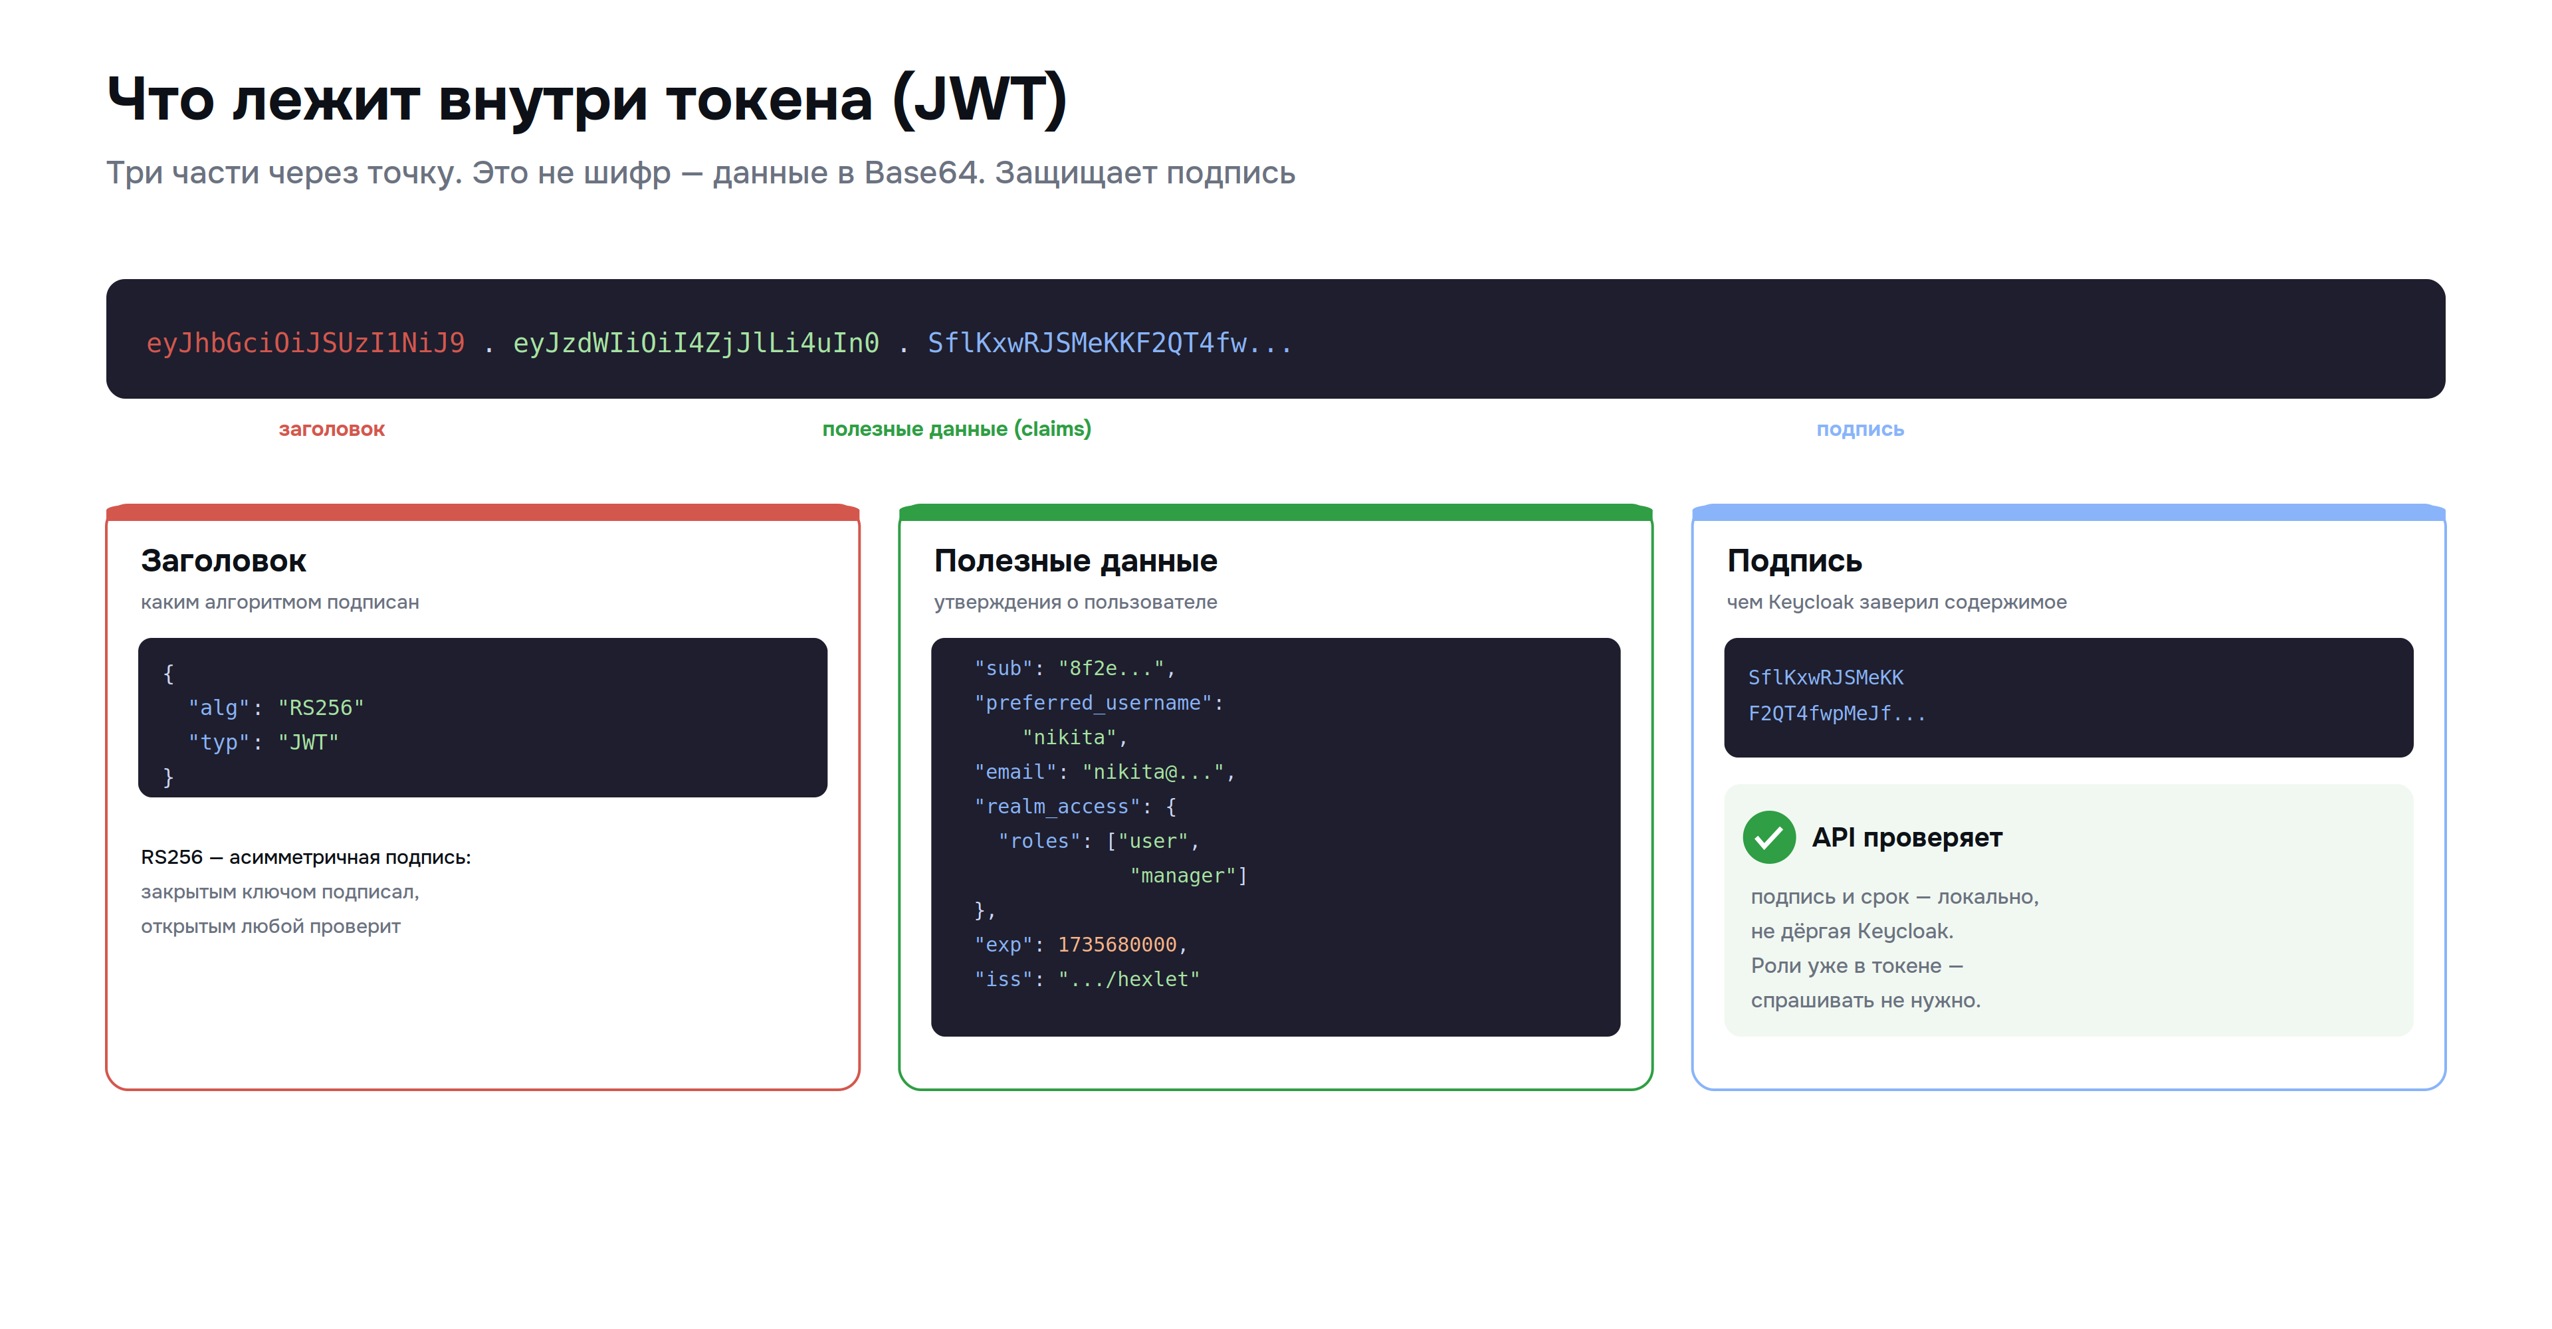
Task: Click the red token segment eyJhbGciOiJSUzI1NiJ9
Action: click(305, 343)
